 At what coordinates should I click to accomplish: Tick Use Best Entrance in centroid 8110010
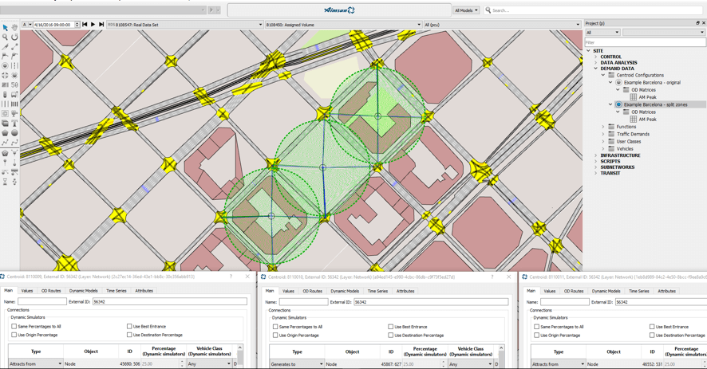pyautogui.click(x=390, y=327)
